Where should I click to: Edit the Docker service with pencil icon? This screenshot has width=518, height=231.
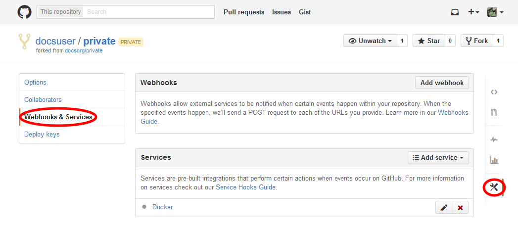(444, 208)
